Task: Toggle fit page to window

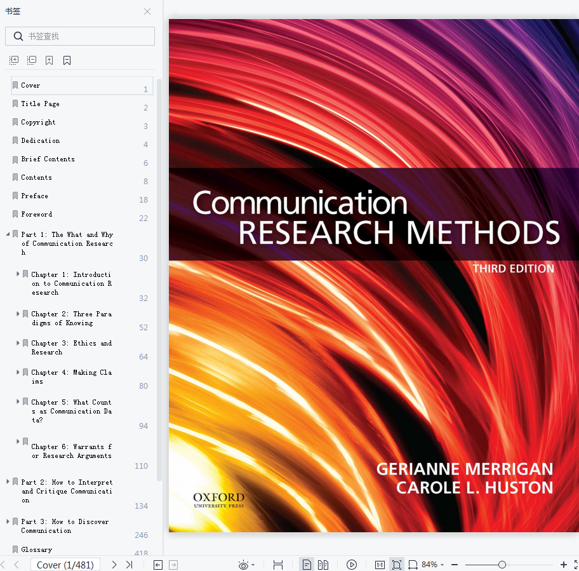Action: click(x=397, y=565)
